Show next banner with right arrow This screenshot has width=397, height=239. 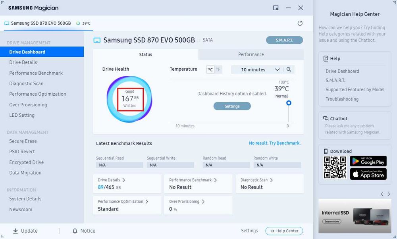tap(389, 194)
